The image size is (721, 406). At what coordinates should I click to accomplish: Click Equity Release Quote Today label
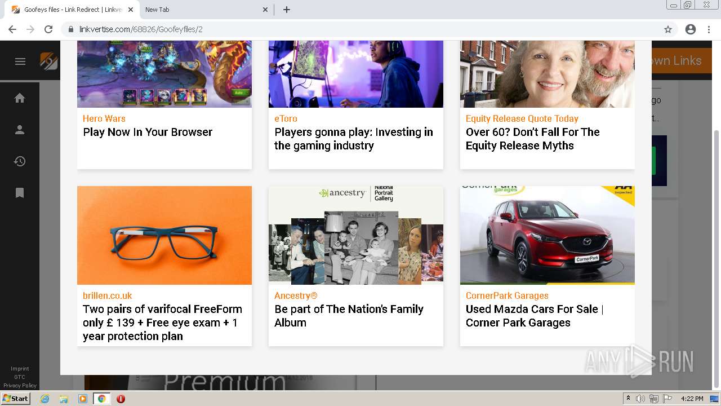pos(522,118)
